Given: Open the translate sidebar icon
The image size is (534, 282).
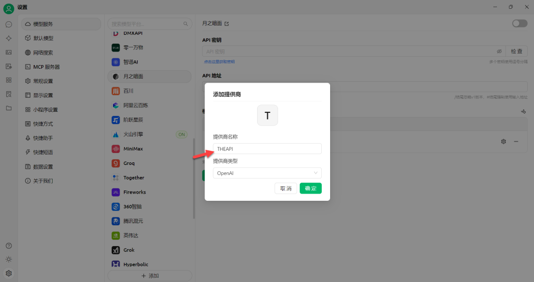Looking at the screenshot, I should click(x=9, y=66).
